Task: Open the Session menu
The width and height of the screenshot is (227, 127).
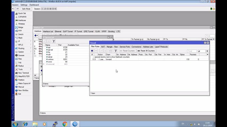Action: (15, 5)
